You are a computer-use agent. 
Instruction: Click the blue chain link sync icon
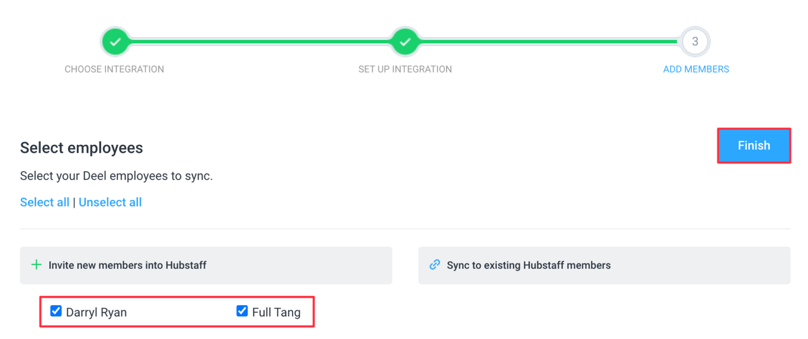pyautogui.click(x=434, y=264)
